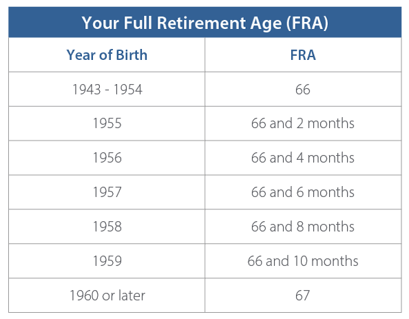Select the '1959' birth year cell
This screenshot has width=409, height=319.
(107, 261)
